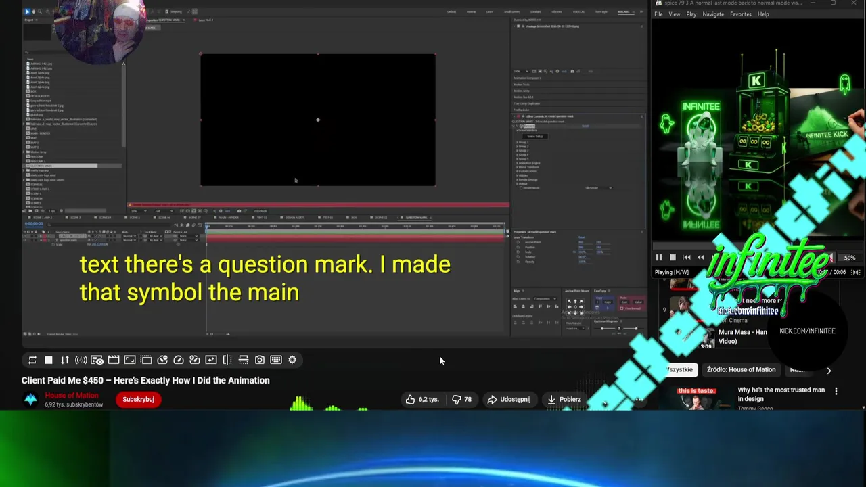Pause playback in the media player

point(658,258)
